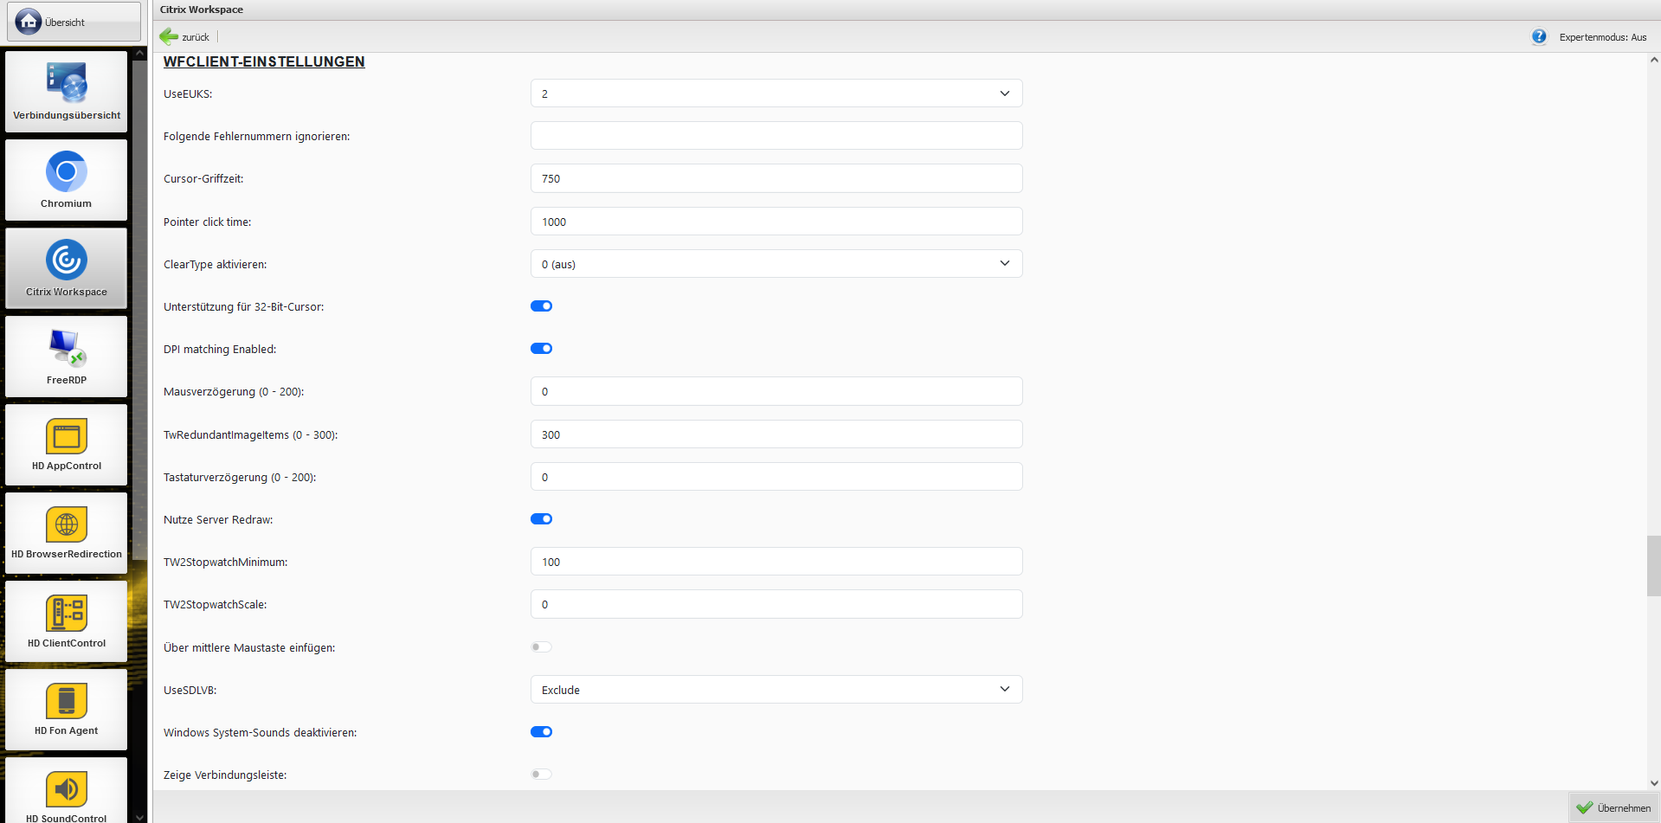Select the Citrix Workspace sidebar item
This screenshot has width=1661, height=823.
[x=67, y=268]
